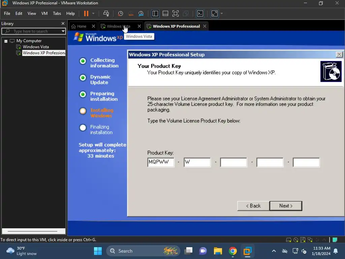Close the Windows XP Professional tab
Image resolution: width=345 pixels, height=259 pixels.
205,26
